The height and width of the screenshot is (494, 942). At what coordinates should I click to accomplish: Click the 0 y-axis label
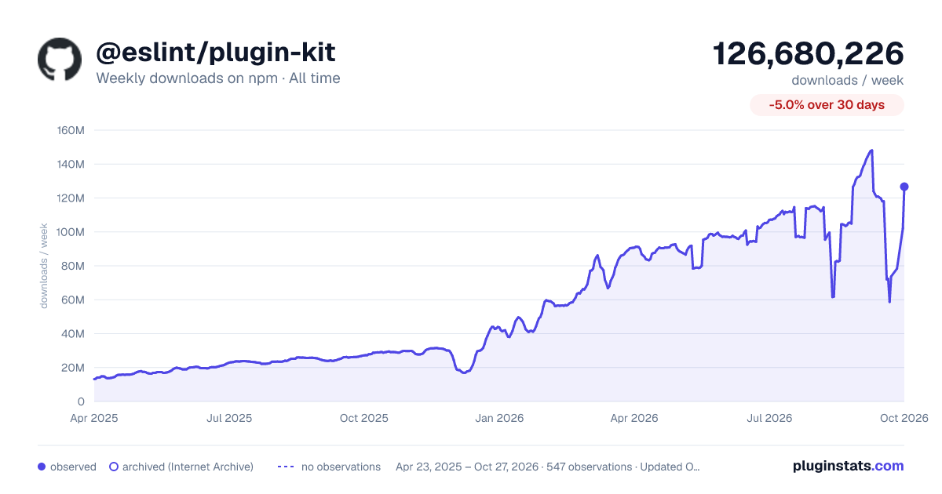pos(81,401)
